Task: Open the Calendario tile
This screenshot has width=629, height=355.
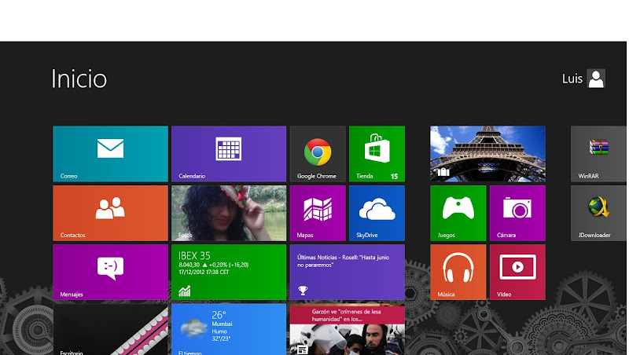Action: click(229, 154)
